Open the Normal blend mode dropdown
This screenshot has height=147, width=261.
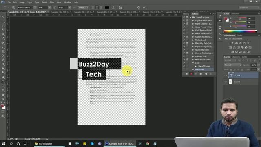[233, 65]
